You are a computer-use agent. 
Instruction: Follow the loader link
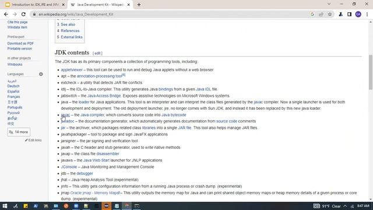pos(84,102)
